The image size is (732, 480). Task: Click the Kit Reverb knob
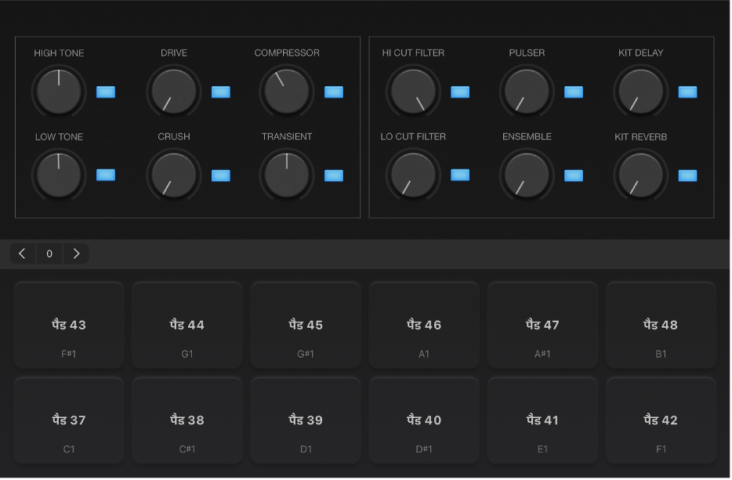click(641, 175)
